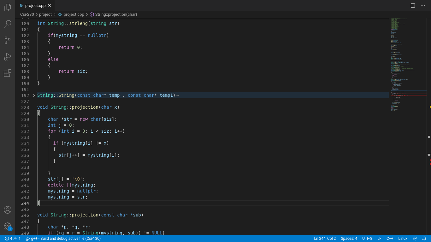
Task: Split the editor using the split icon
Action: [413, 5]
